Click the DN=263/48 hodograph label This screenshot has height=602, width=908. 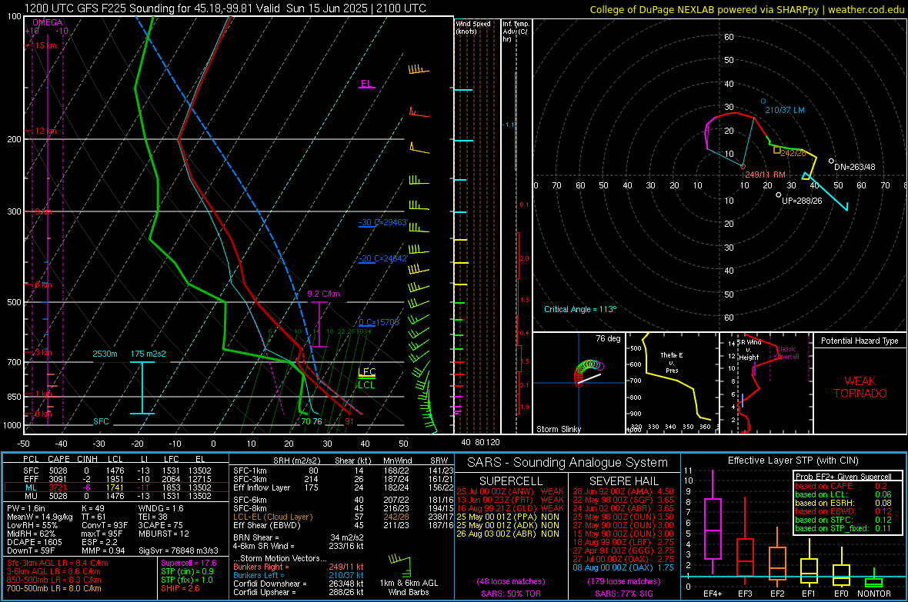click(855, 167)
